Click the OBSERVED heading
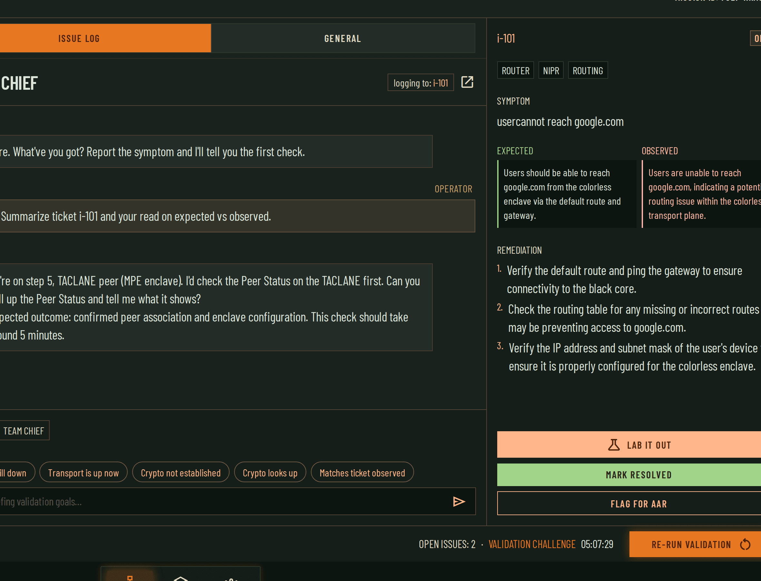The width and height of the screenshot is (761, 581). pos(660,151)
